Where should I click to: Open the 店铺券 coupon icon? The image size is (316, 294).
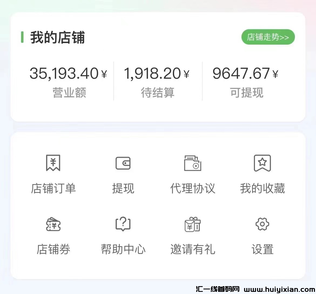click(53, 224)
